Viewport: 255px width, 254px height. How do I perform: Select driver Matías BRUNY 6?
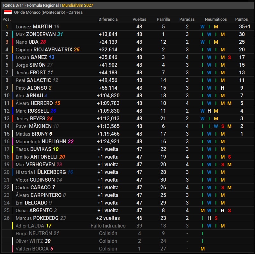[x=34, y=134]
